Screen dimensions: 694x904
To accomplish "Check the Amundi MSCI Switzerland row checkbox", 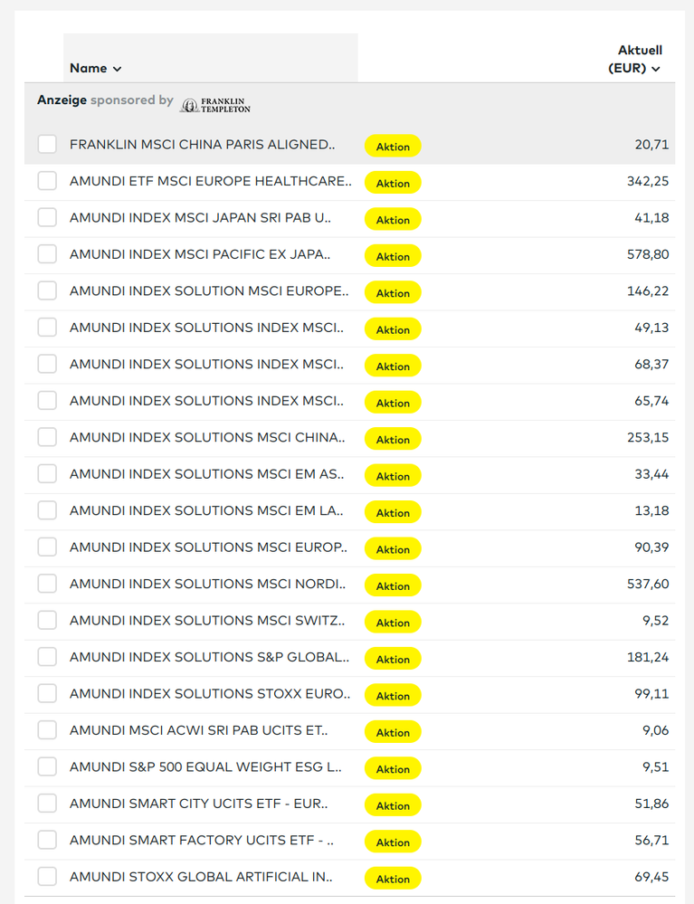I will point(47,620).
